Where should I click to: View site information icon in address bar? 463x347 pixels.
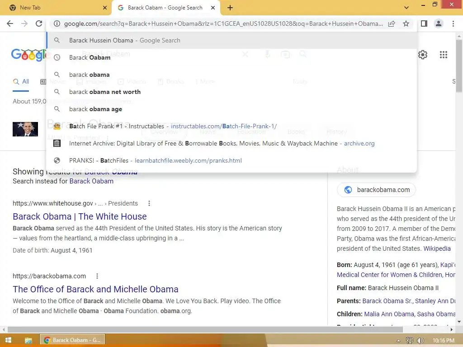tap(57, 23)
